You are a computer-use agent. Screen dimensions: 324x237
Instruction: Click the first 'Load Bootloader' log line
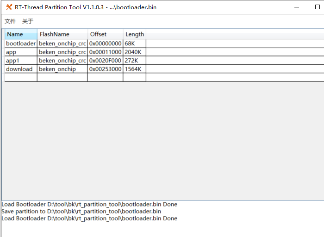click(89, 204)
